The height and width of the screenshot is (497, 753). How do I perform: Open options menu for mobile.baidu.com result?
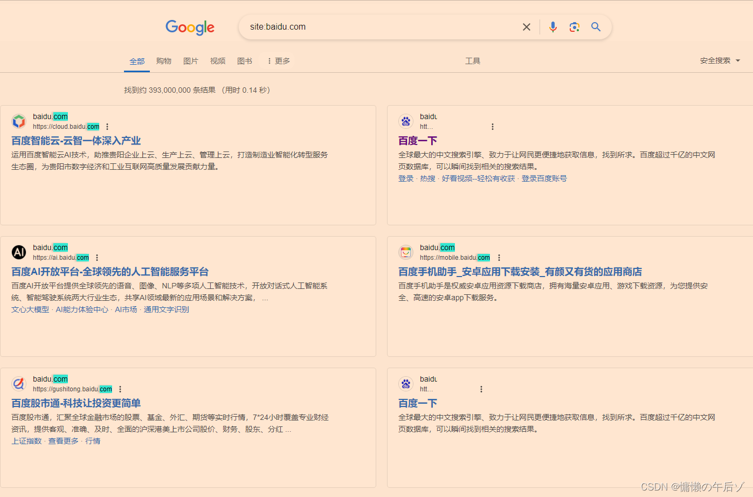point(499,258)
